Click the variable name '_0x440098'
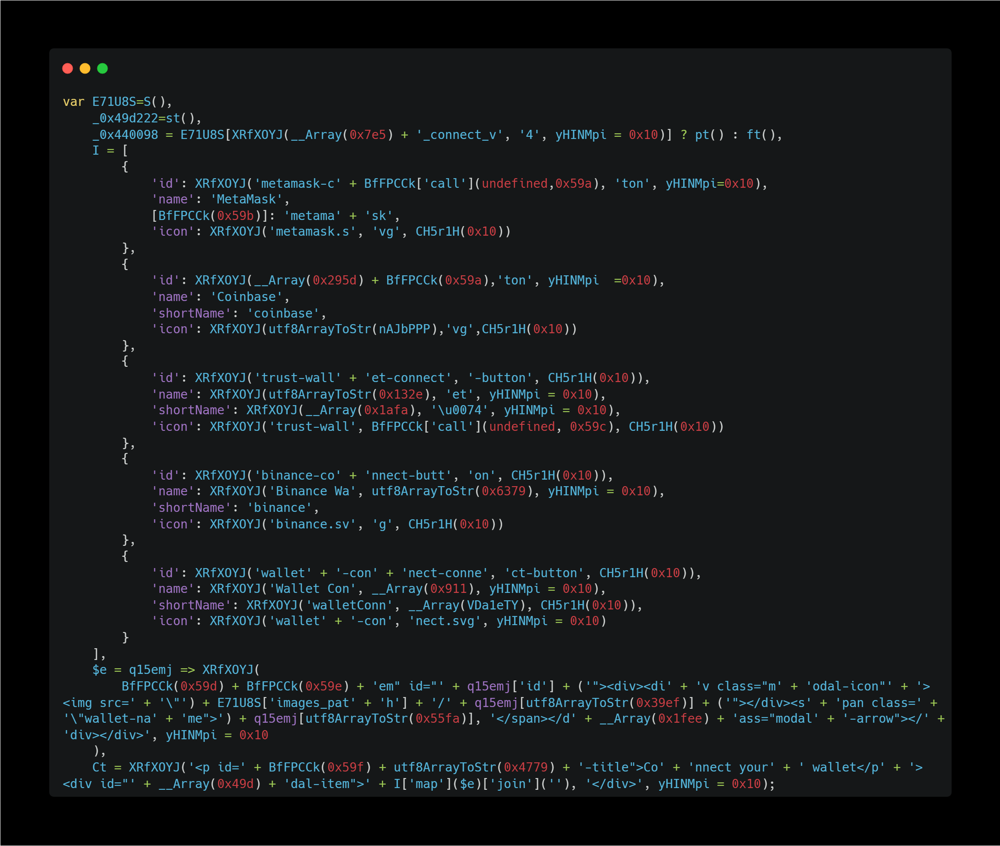 pos(125,135)
